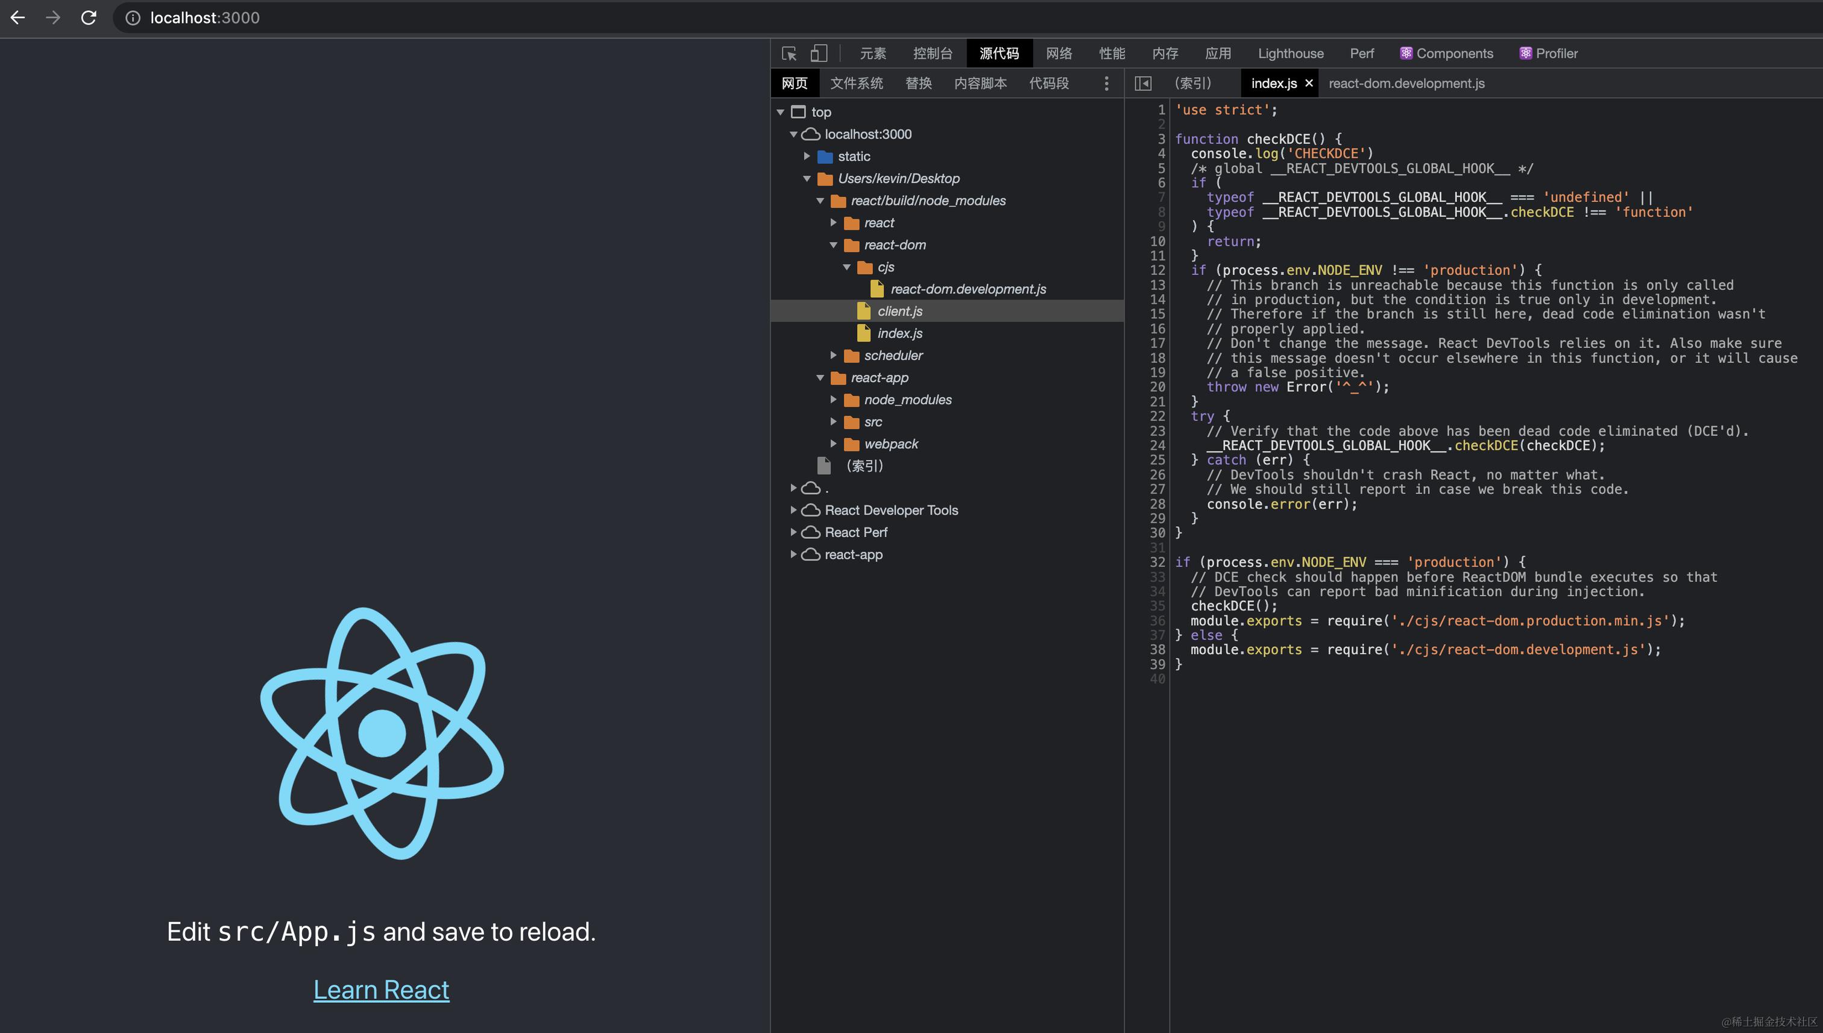Click line number 20 in the gutter
Viewport: 1823px width, 1033px height.
1157,387
